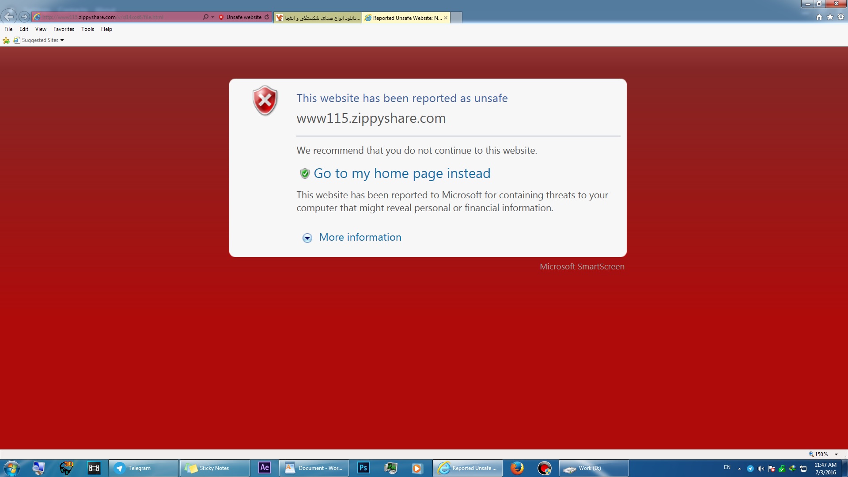
Task: Open the Favorites star icon at top right
Action: click(x=830, y=17)
